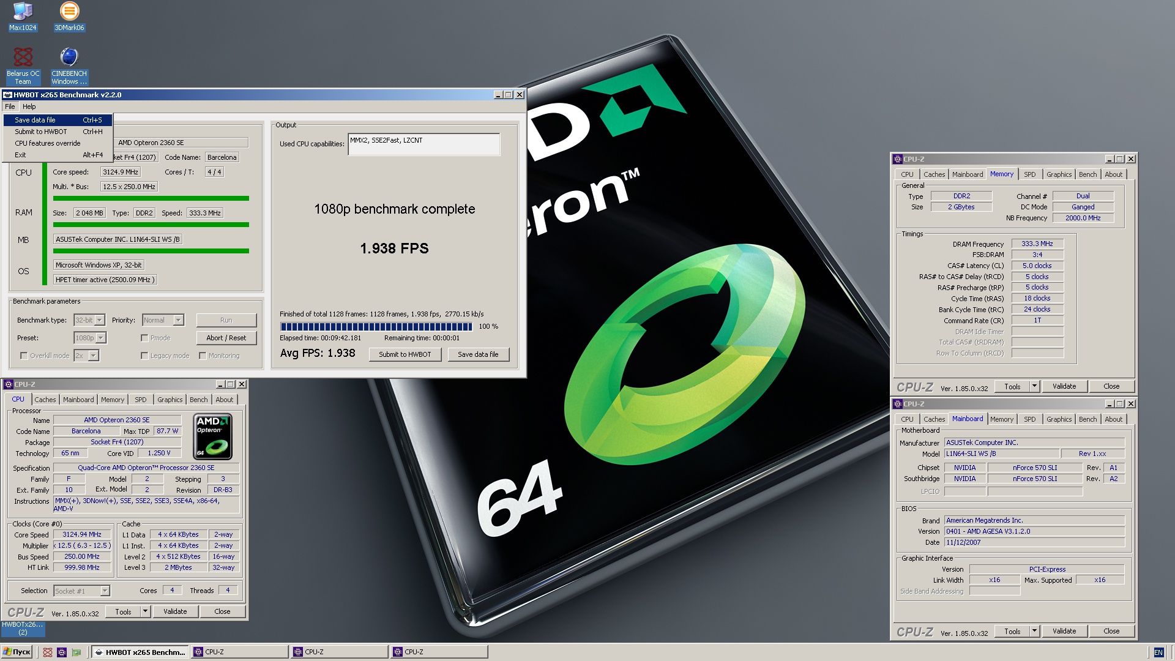Toggle the Overkill mode checkbox
Screen dimensions: 1175x661
24,356
